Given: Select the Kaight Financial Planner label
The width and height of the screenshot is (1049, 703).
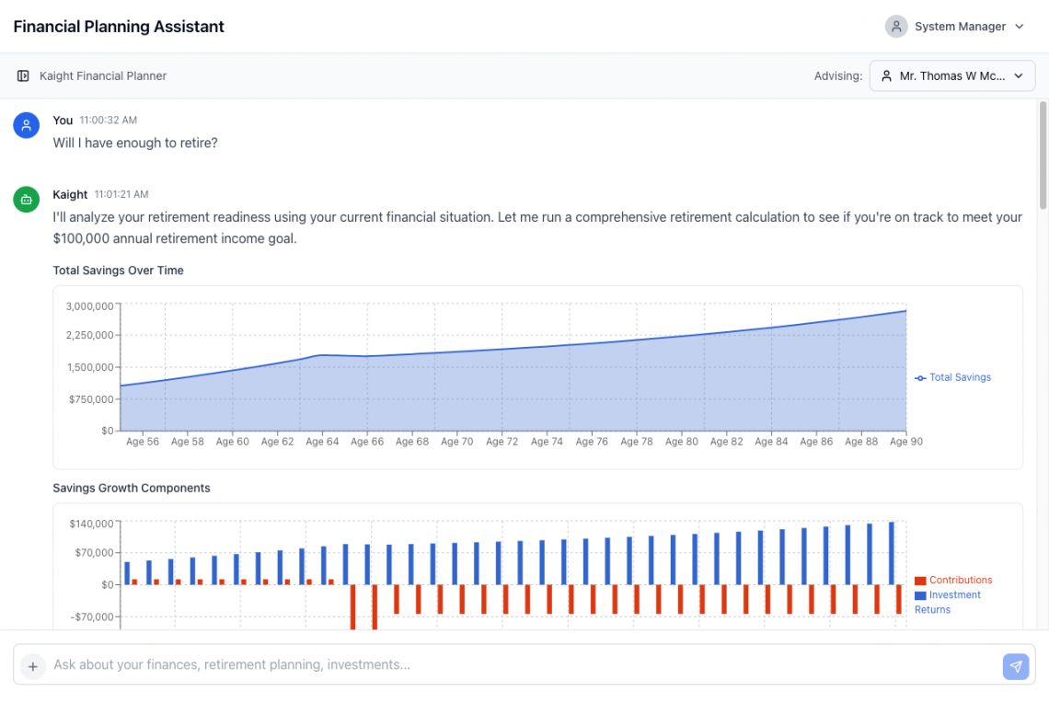Looking at the screenshot, I should [x=102, y=76].
